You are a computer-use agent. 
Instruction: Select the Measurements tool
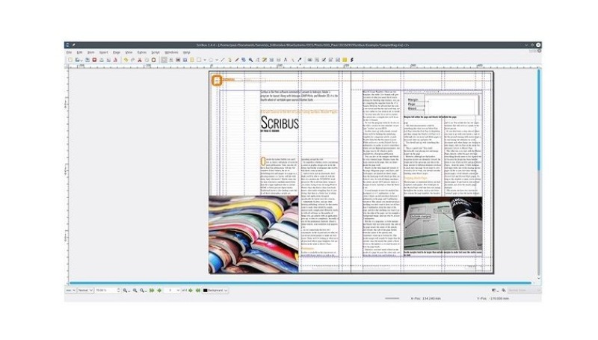pyautogui.click(x=286, y=60)
